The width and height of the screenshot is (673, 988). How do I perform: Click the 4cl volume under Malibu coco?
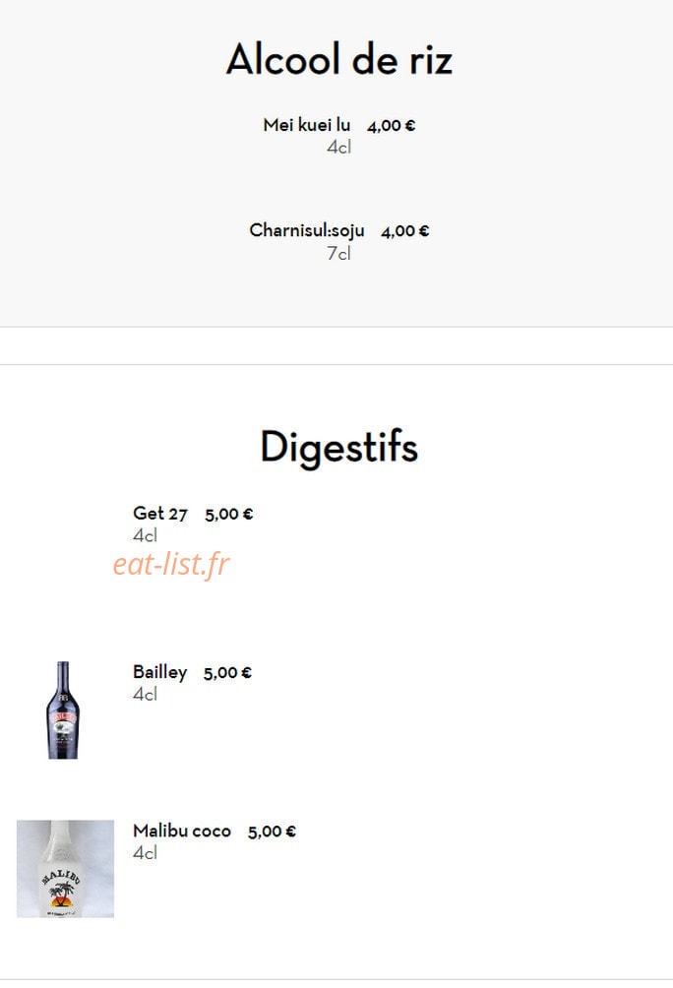(145, 853)
